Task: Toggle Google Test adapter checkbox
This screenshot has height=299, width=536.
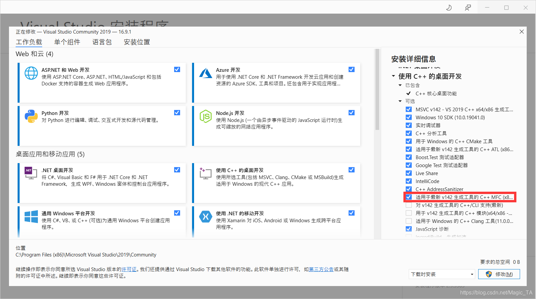Action: click(409, 165)
